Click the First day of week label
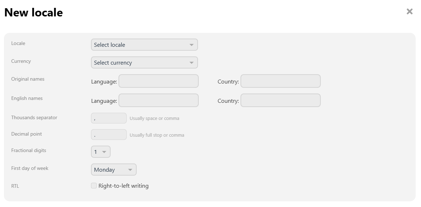 pos(30,168)
